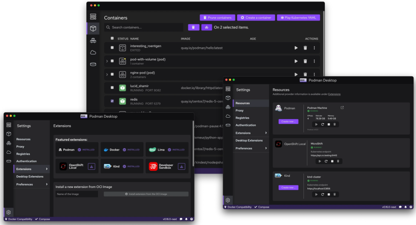
Task: Start the interesting_roentgen container
Action: 296,48
